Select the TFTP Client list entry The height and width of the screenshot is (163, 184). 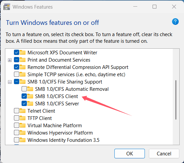point(40,118)
